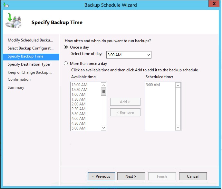The height and width of the screenshot is (189, 222).
Task: Click the backup wizard header icon
Action: pos(13,21)
